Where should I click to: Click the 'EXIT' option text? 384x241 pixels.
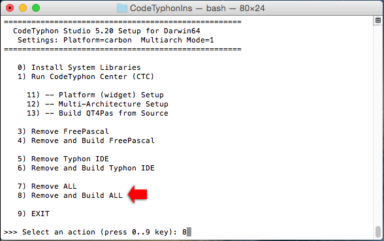click(40, 214)
